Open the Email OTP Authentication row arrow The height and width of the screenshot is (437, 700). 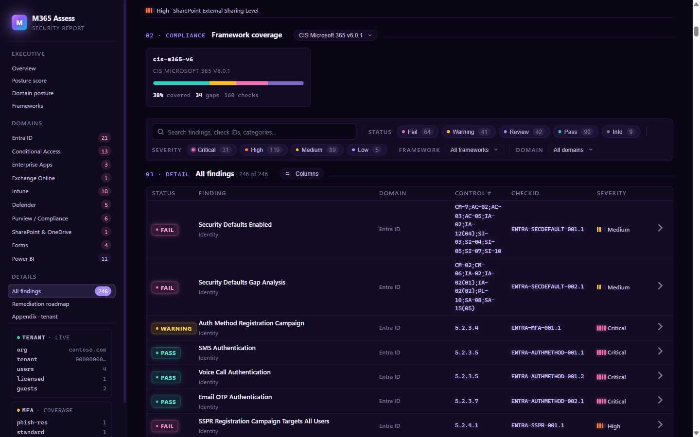point(660,400)
